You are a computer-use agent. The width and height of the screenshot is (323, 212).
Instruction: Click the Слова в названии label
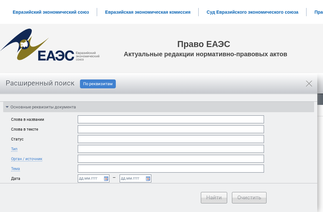click(x=28, y=120)
